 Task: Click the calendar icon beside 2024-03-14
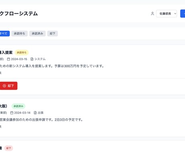coord(12,113)
